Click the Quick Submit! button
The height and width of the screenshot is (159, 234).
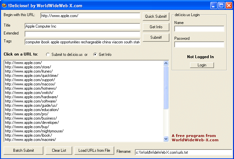(156, 16)
